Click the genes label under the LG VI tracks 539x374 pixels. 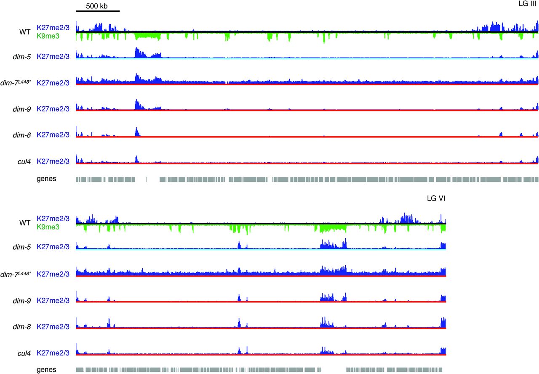46,370
